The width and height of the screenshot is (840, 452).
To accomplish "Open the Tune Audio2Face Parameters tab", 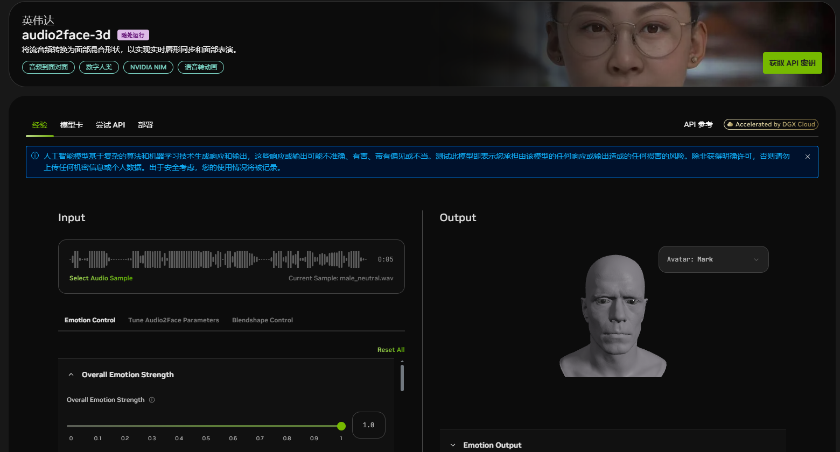I will coord(173,320).
